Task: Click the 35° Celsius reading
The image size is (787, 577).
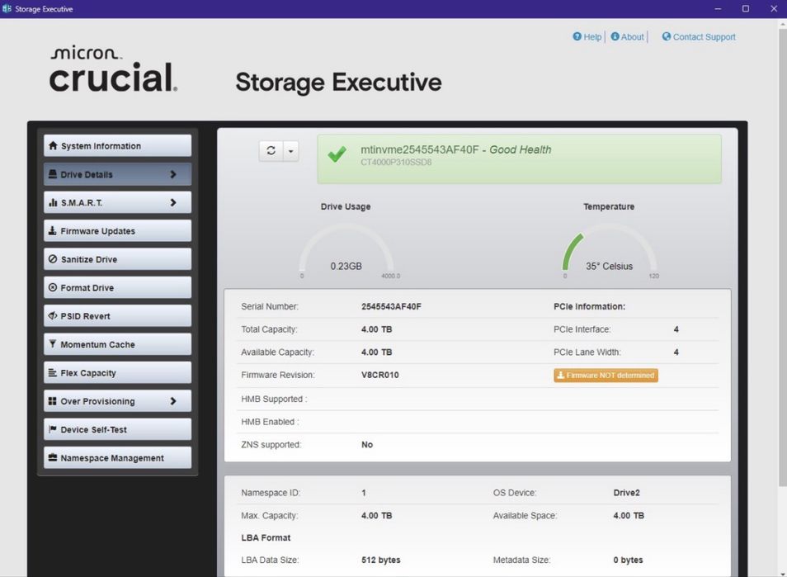Action: pos(609,266)
